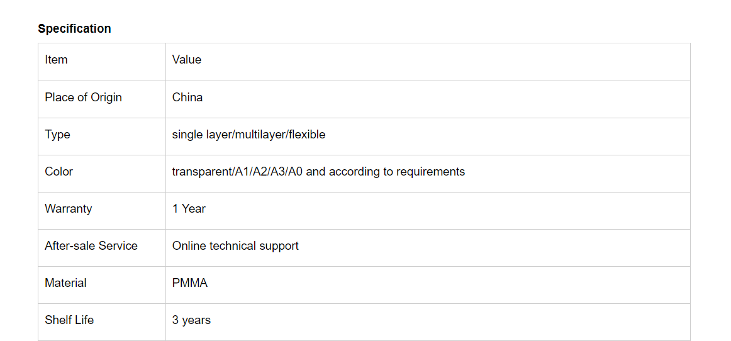Click the 'Online technical support' value
The image size is (731, 341).
pyautogui.click(x=235, y=246)
